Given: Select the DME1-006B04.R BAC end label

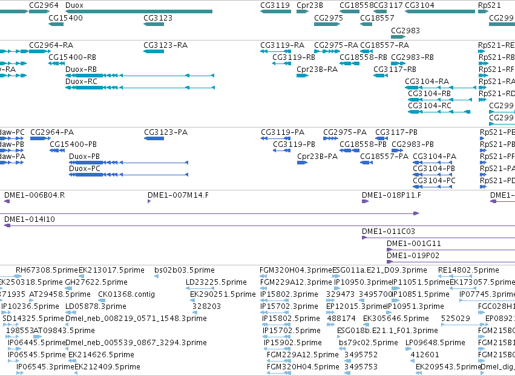Looking at the screenshot, I should (x=34, y=195).
